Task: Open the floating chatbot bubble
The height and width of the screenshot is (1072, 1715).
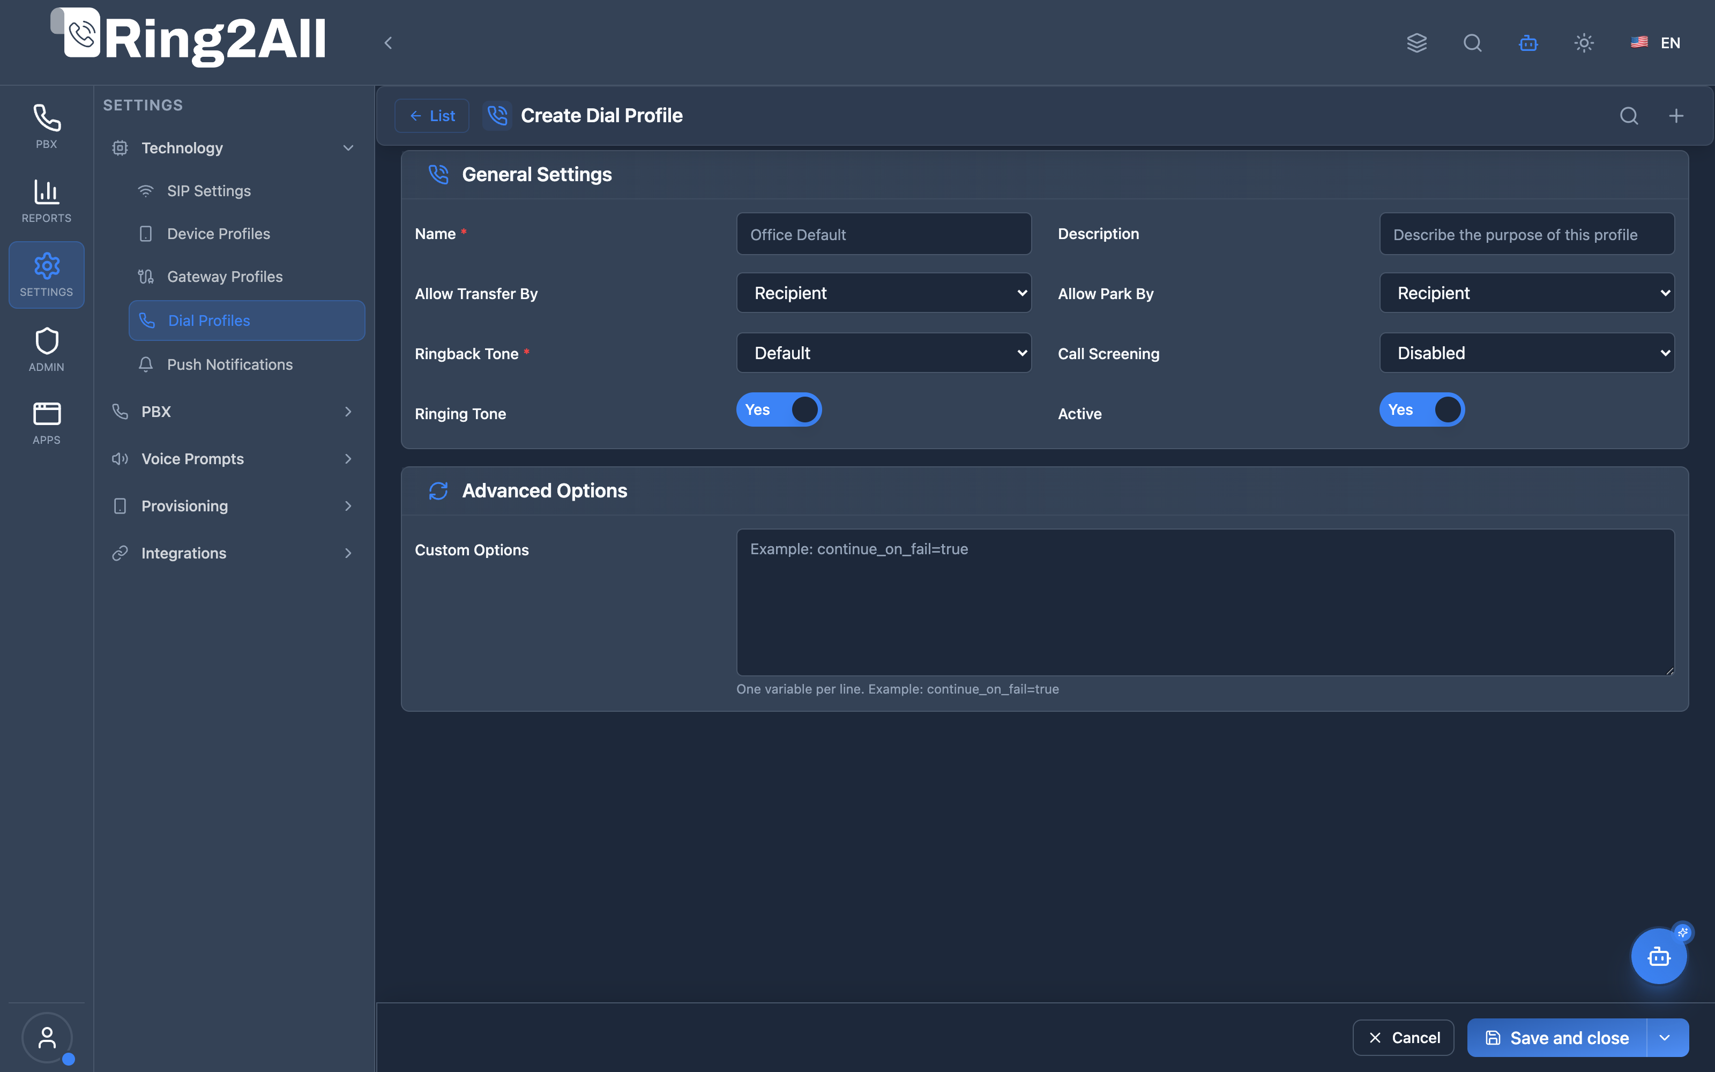Action: [x=1659, y=956]
